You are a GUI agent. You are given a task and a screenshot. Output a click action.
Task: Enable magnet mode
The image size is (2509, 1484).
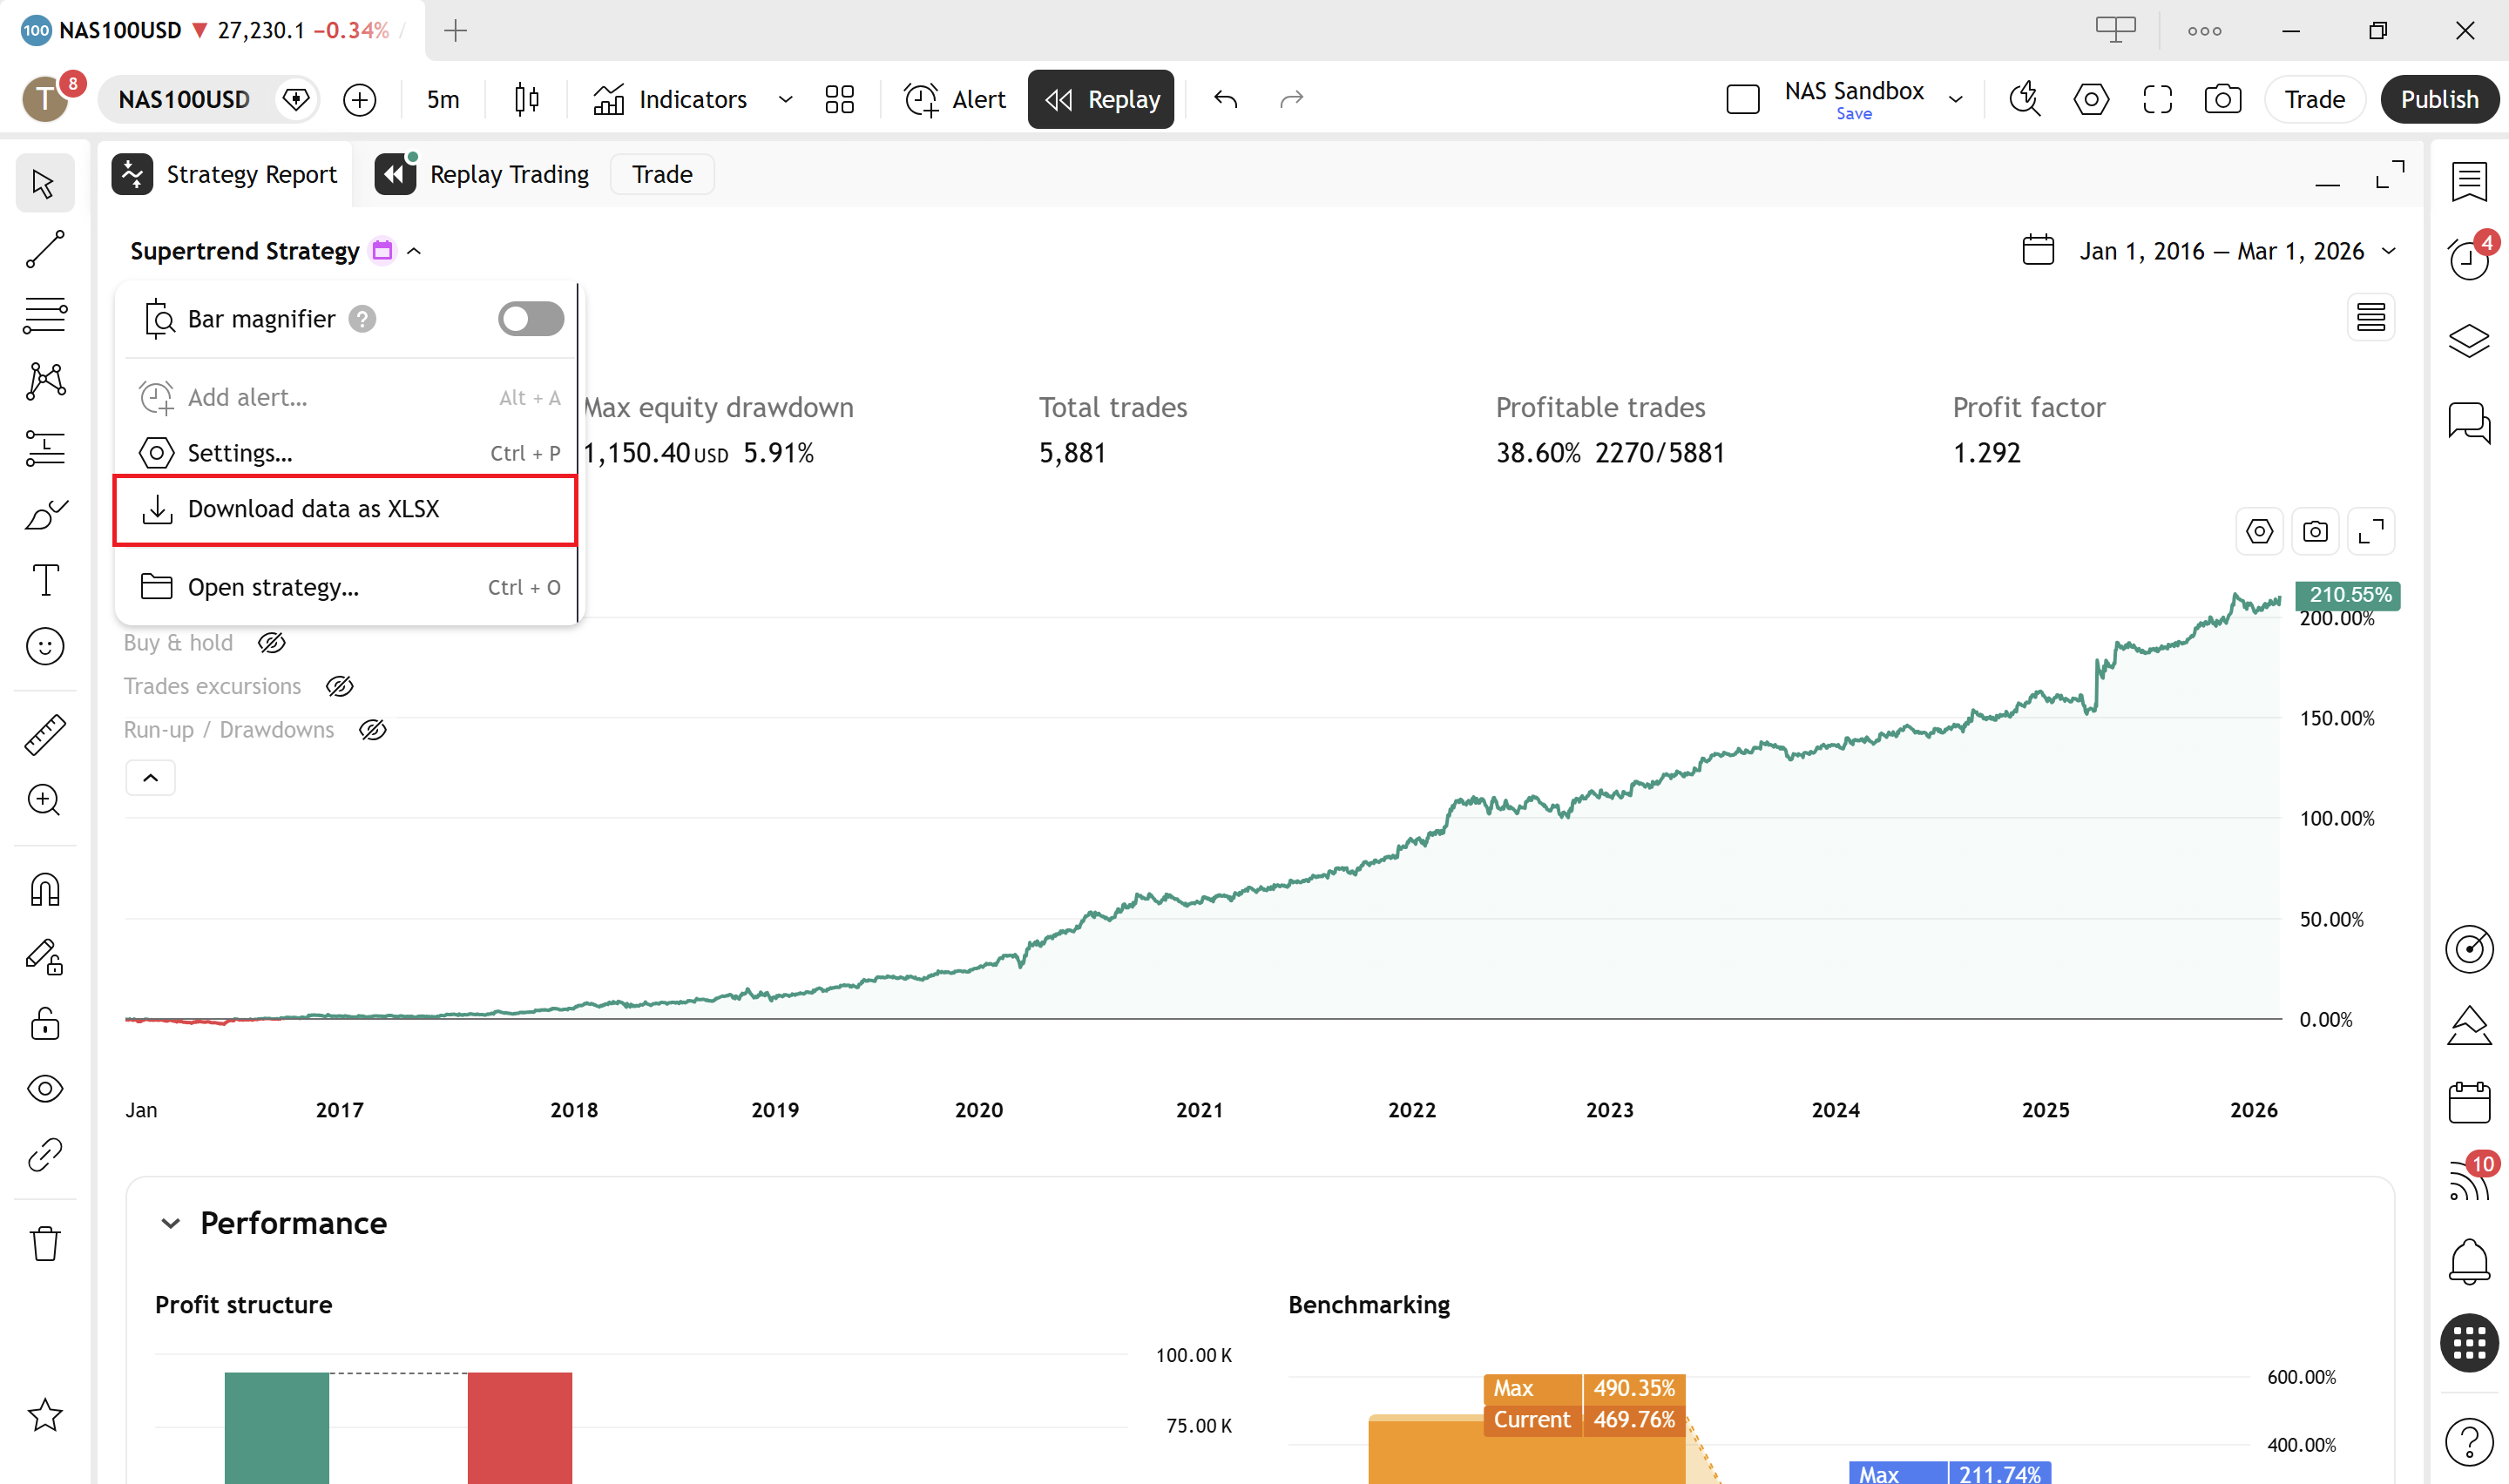tap(45, 889)
